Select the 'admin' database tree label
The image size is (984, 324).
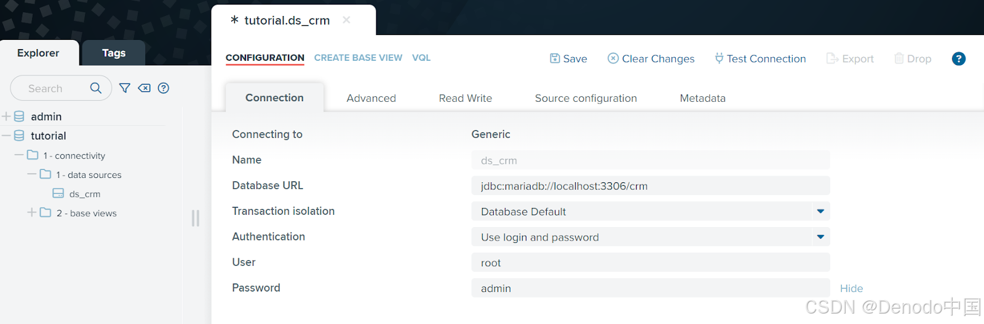46,117
